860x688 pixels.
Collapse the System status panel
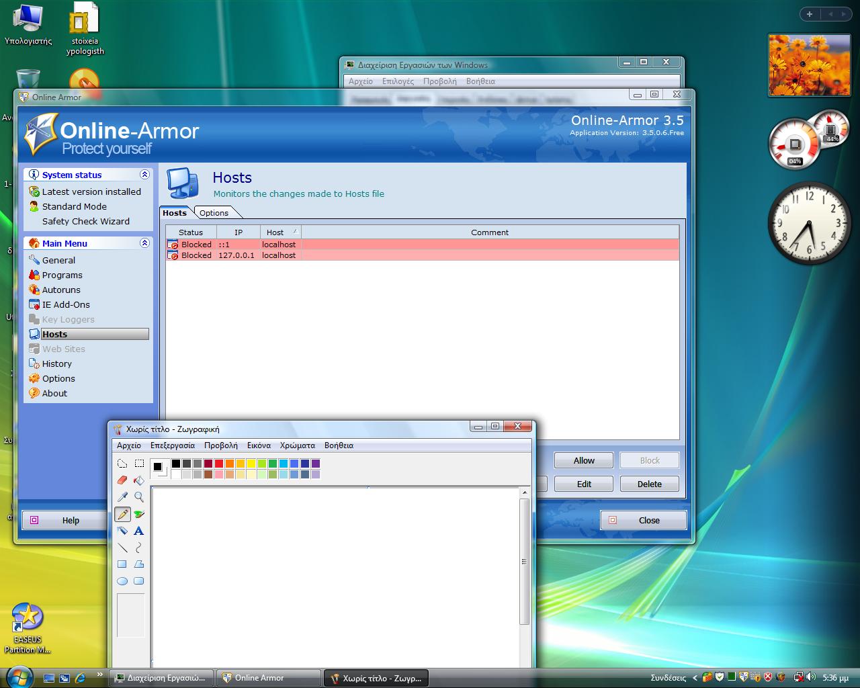(x=144, y=175)
